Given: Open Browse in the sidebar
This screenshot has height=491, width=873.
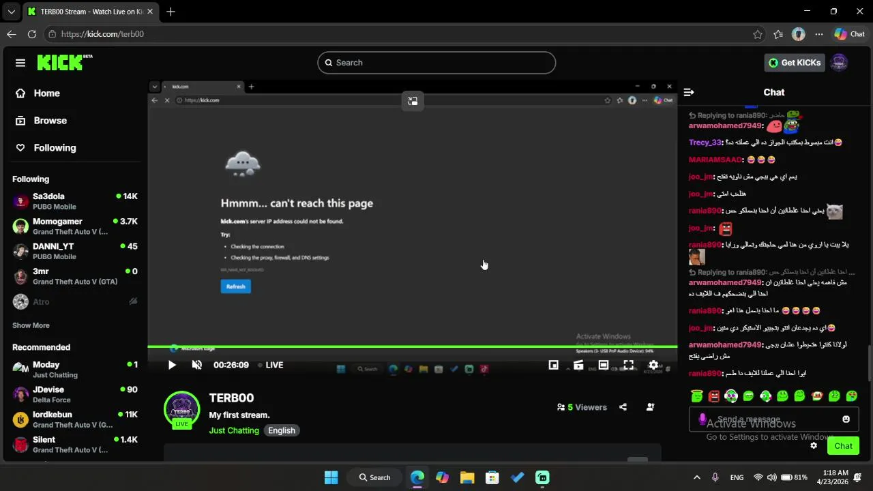Looking at the screenshot, I should pos(41,121).
